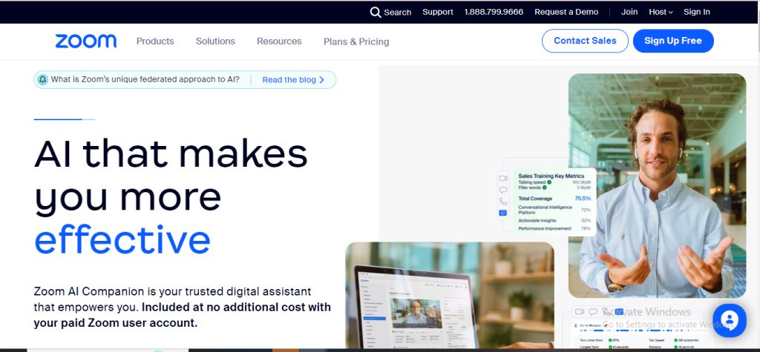Click chat bubble icon in bottom metrics card

[593, 311]
